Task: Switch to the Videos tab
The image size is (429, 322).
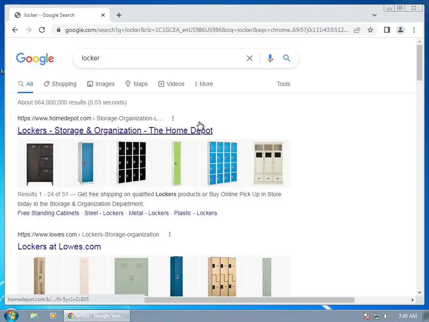Action: click(x=171, y=84)
